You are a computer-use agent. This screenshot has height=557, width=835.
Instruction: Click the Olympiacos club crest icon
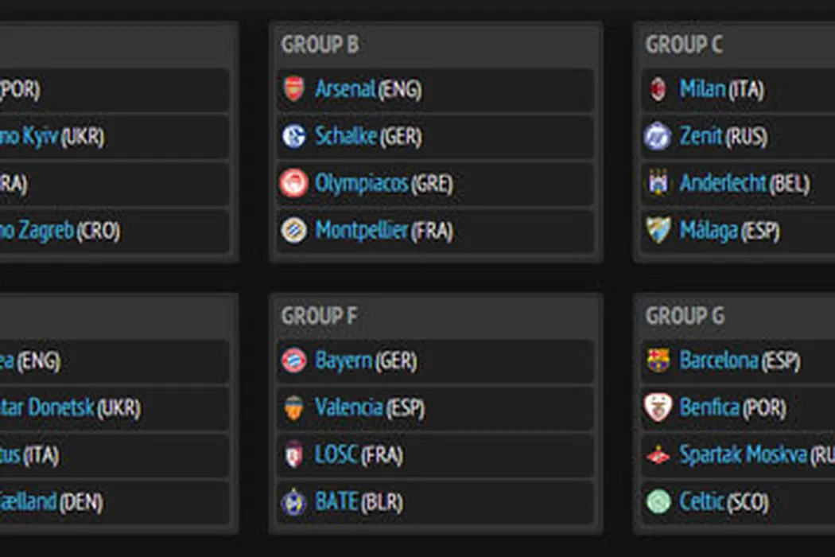tap(293, 184)
